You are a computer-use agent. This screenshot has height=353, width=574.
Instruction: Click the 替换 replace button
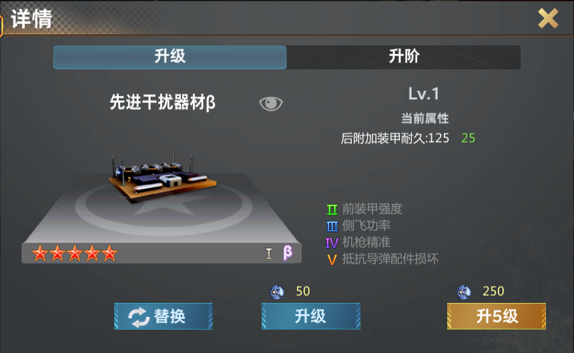(x=164, y=316)
